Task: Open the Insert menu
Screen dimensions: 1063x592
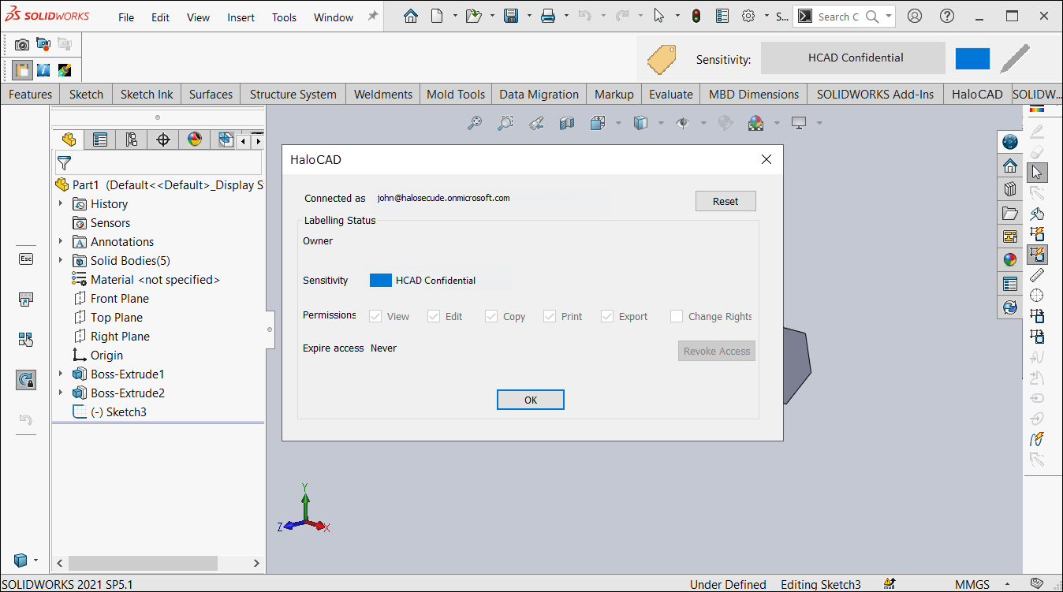Action: pyautogui.click(x=241, y=17)
